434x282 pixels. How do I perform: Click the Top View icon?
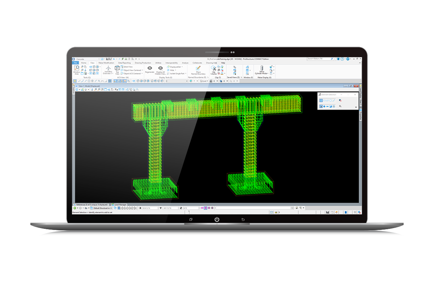click(x=116, y=69)
